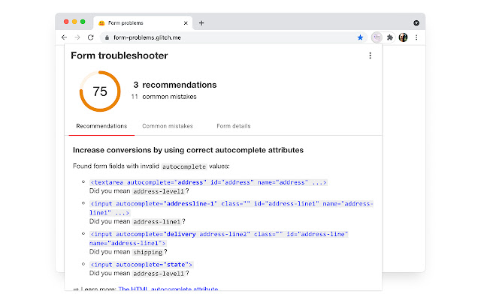Click the browser forward arrow
481x300 pixels.
point(77,37)
